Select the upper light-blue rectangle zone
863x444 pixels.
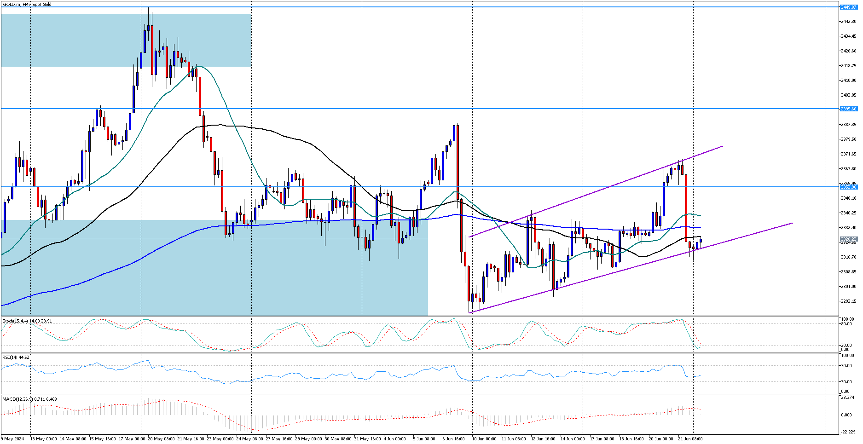point(126,40)
